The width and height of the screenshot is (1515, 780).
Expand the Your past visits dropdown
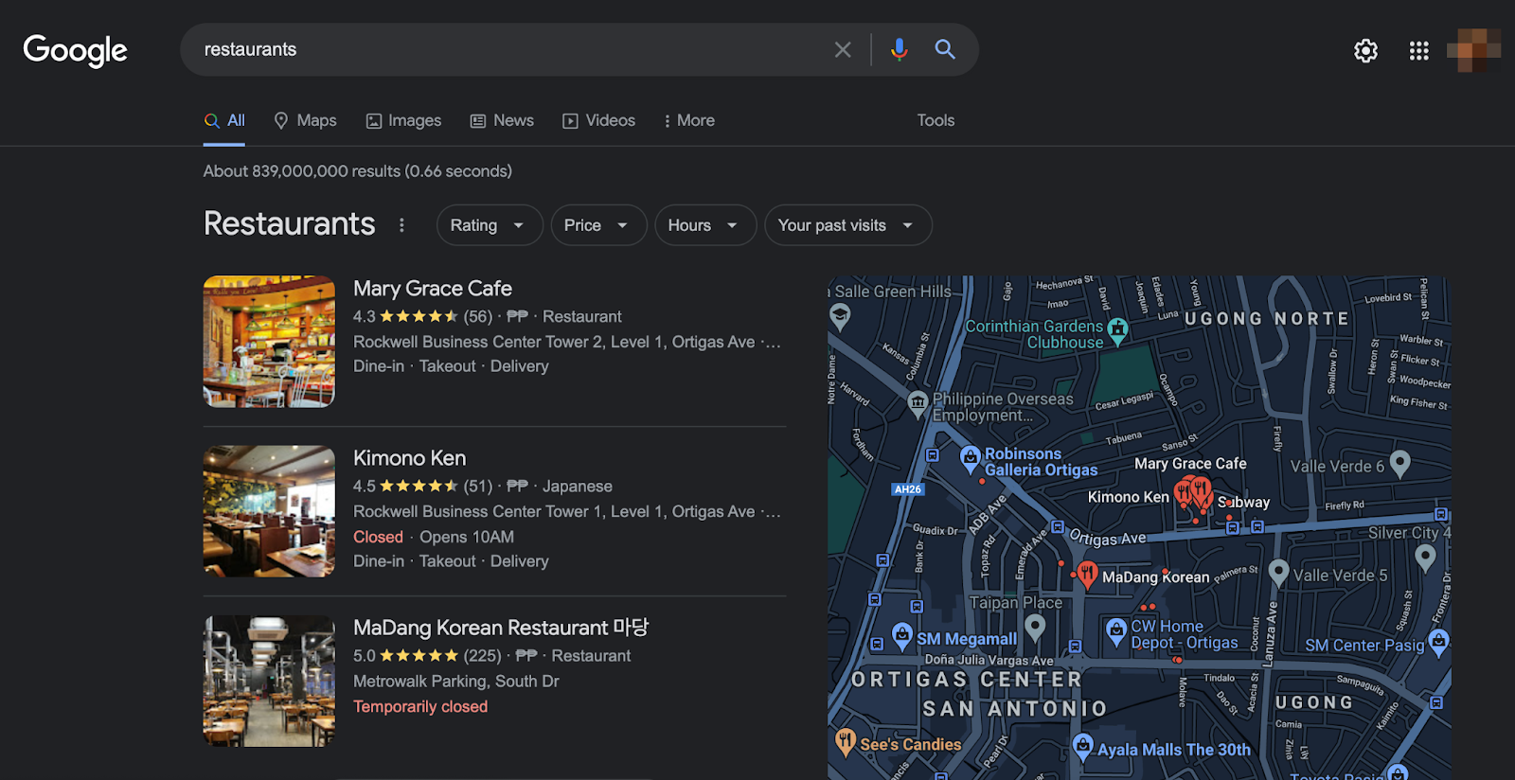click(848, 225)
